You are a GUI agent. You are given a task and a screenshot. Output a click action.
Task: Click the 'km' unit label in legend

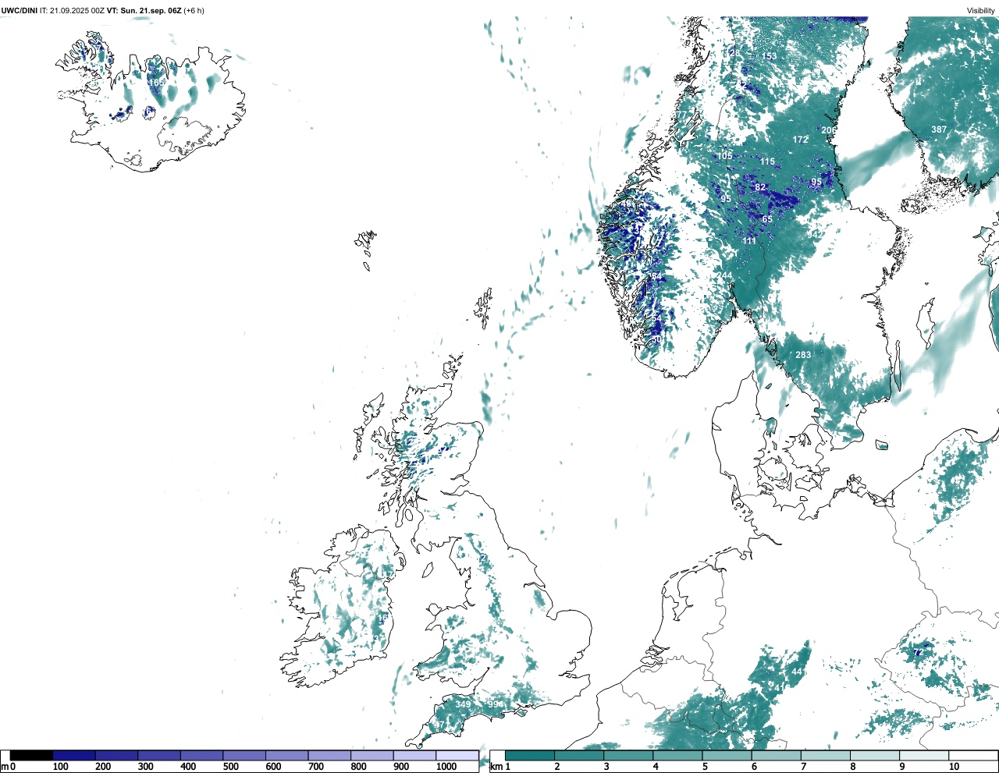click(496, 767)
